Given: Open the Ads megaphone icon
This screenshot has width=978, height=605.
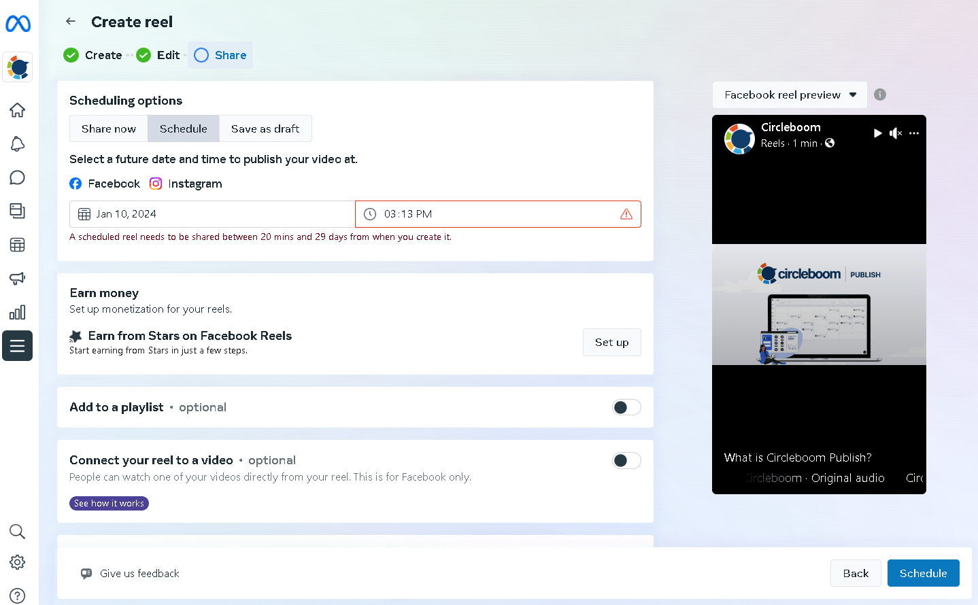Looking at the screenshot, I should coord(17,278).
